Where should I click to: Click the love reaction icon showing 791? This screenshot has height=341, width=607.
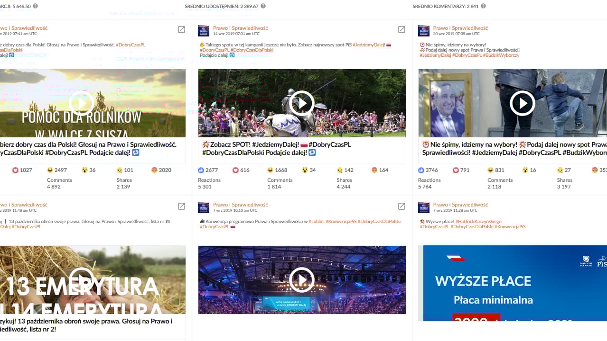pyautogui.click(x=456, y=170)
